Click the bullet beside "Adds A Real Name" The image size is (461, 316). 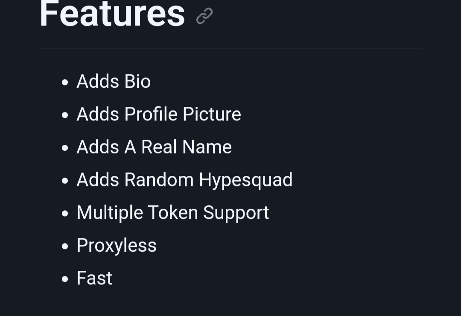point(65,148)
